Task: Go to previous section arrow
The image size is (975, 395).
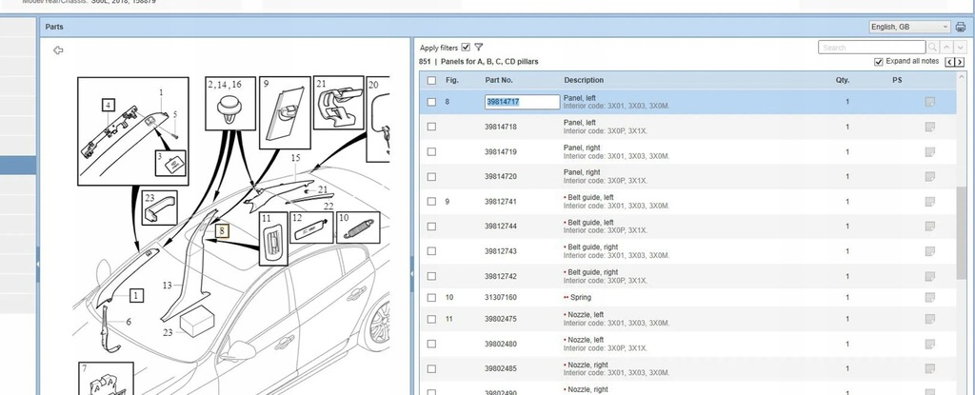Action: (x=949, y=62)
